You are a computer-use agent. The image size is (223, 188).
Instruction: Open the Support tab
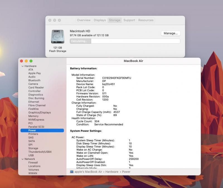click(129, 20)
